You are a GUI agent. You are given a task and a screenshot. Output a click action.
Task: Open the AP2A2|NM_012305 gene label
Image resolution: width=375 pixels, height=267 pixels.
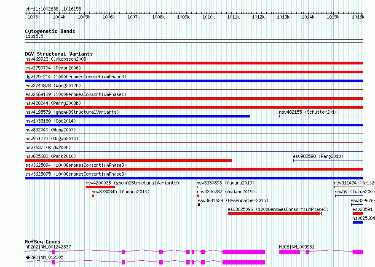tap(44, 257)
